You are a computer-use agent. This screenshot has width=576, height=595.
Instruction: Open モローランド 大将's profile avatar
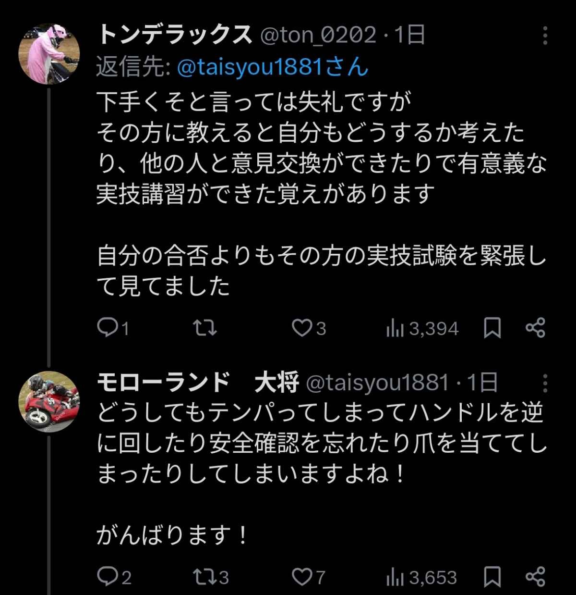pyautogui.click(x=48, y=402)
